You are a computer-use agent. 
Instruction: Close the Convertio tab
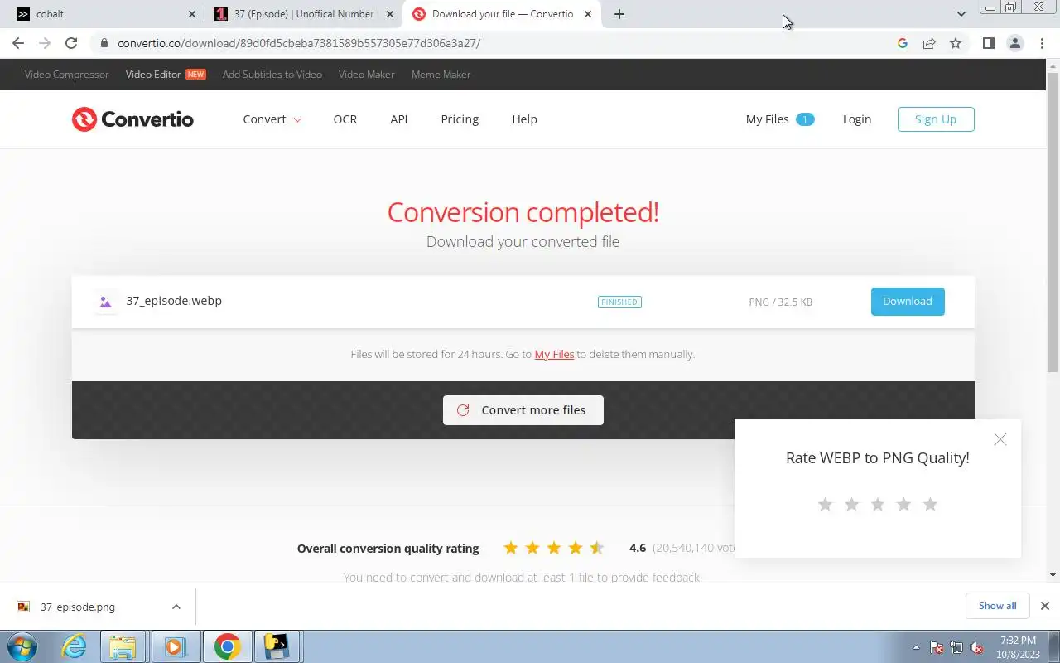tap(588, 14)
